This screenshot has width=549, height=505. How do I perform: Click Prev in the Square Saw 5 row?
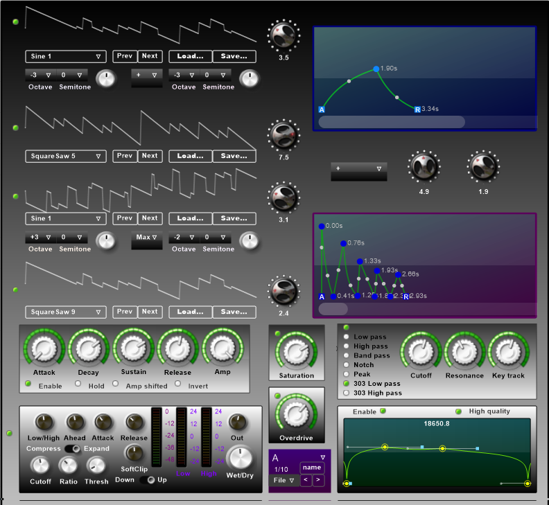(125, 156)
